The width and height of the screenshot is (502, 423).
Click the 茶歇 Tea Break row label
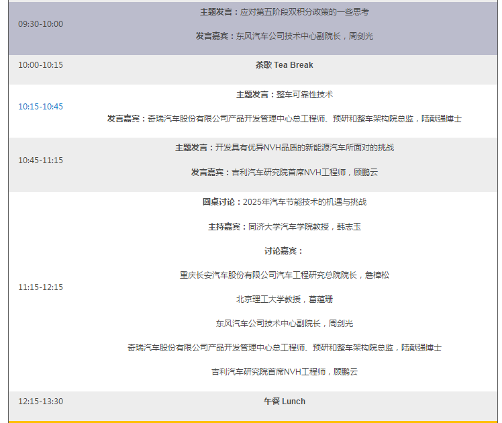[x=284, y=65]
